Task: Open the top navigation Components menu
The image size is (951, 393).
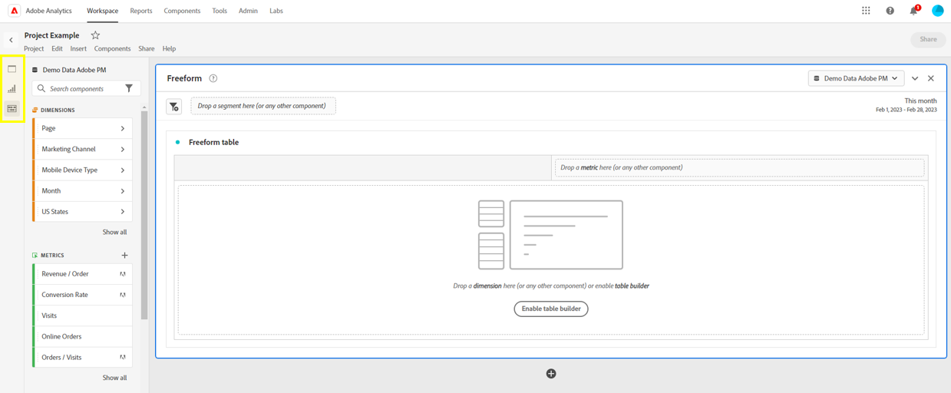Action: tap(182, 11)
